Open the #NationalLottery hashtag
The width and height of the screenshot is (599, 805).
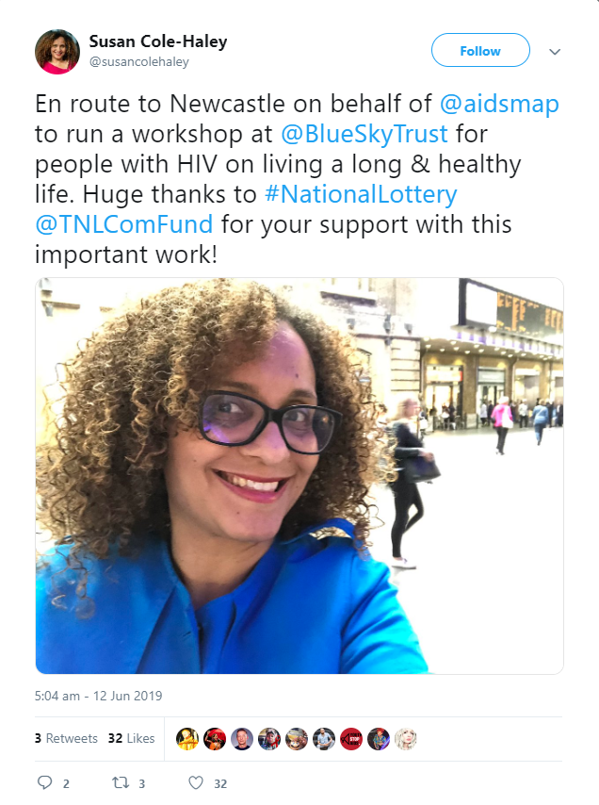tap(361, 194)
